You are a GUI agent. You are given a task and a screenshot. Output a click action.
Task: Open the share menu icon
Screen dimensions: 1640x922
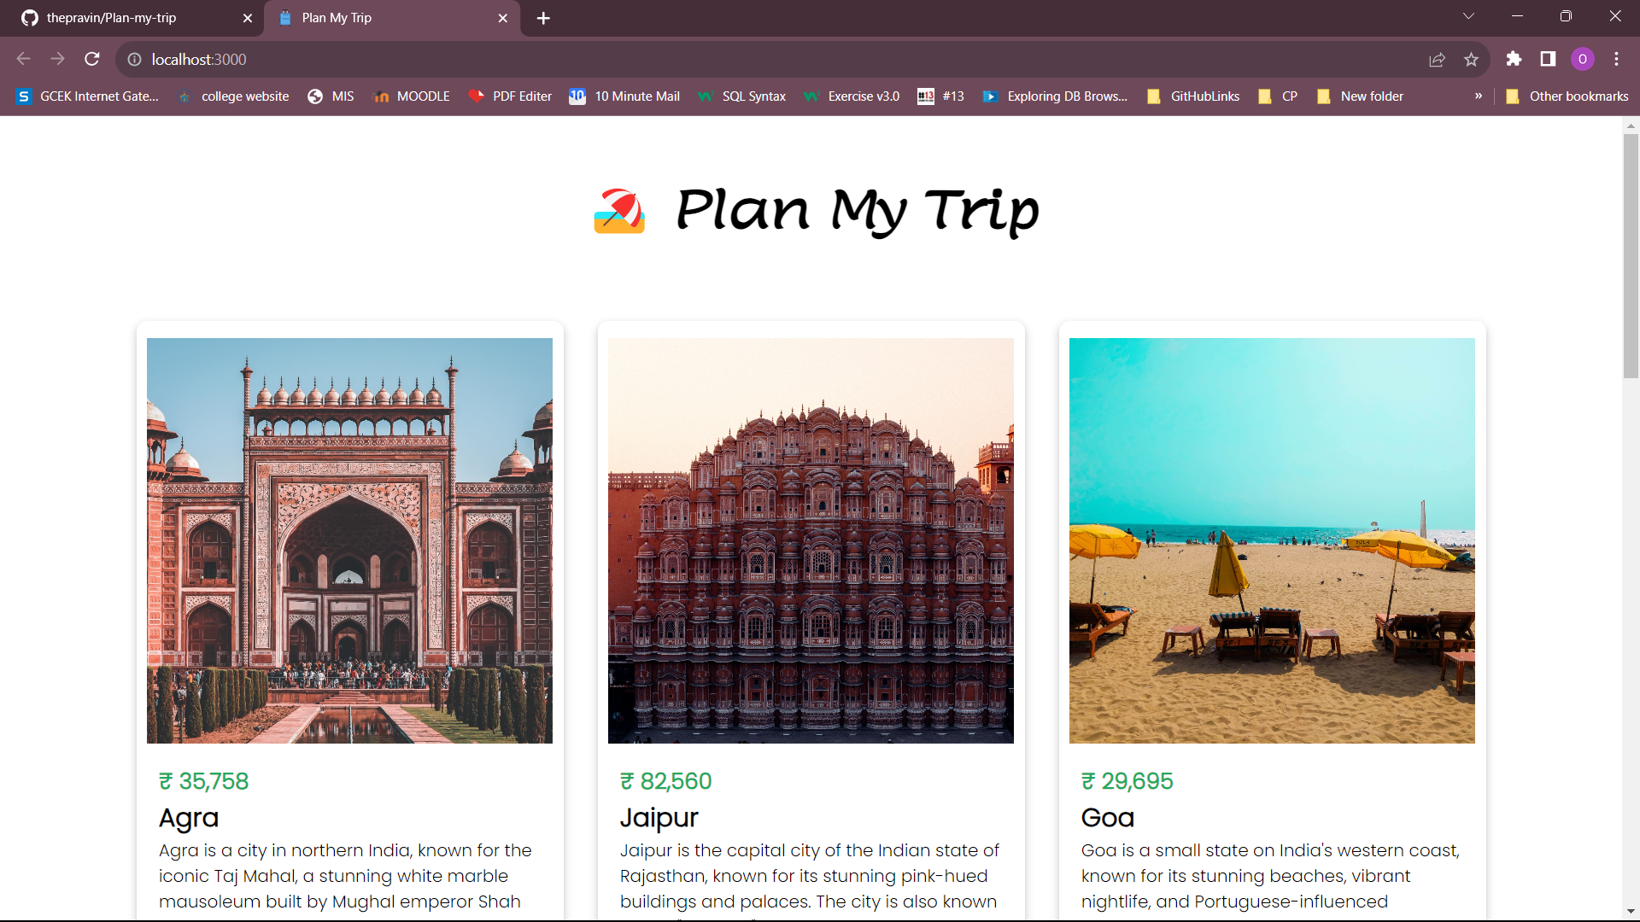[1438, 60]
